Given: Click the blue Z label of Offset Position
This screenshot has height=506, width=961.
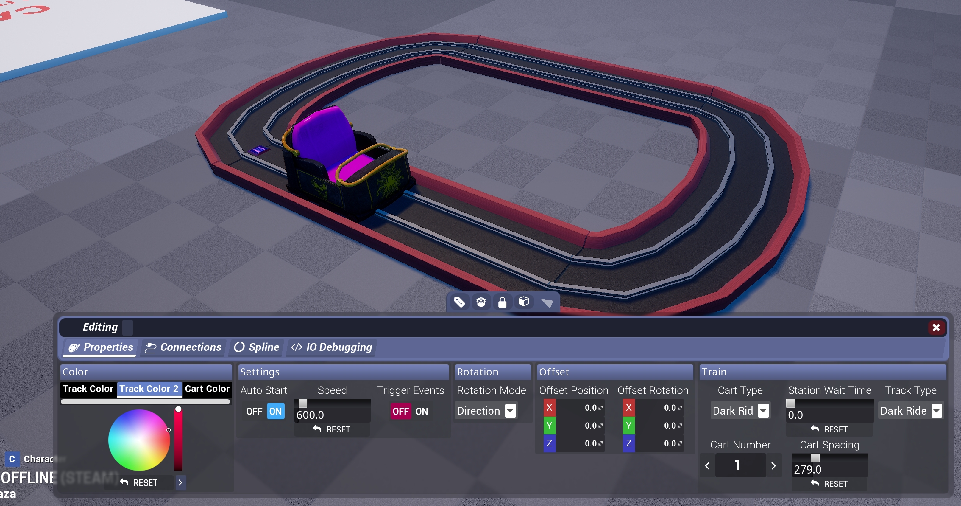Looking at the screenshot, I should [x=550, y=443].
